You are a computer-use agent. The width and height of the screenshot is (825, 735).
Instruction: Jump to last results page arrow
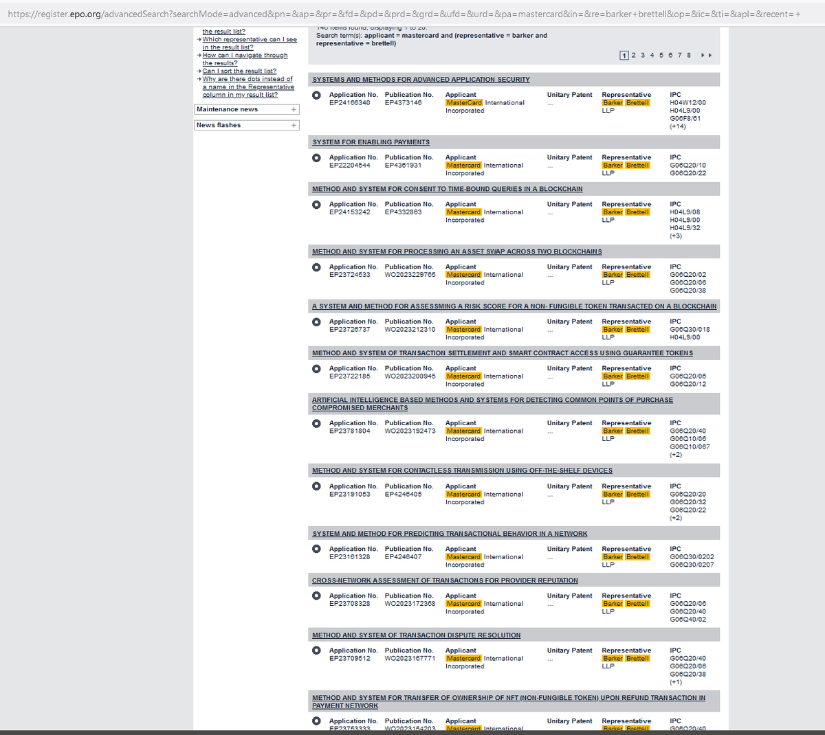[x=709, y=55]
